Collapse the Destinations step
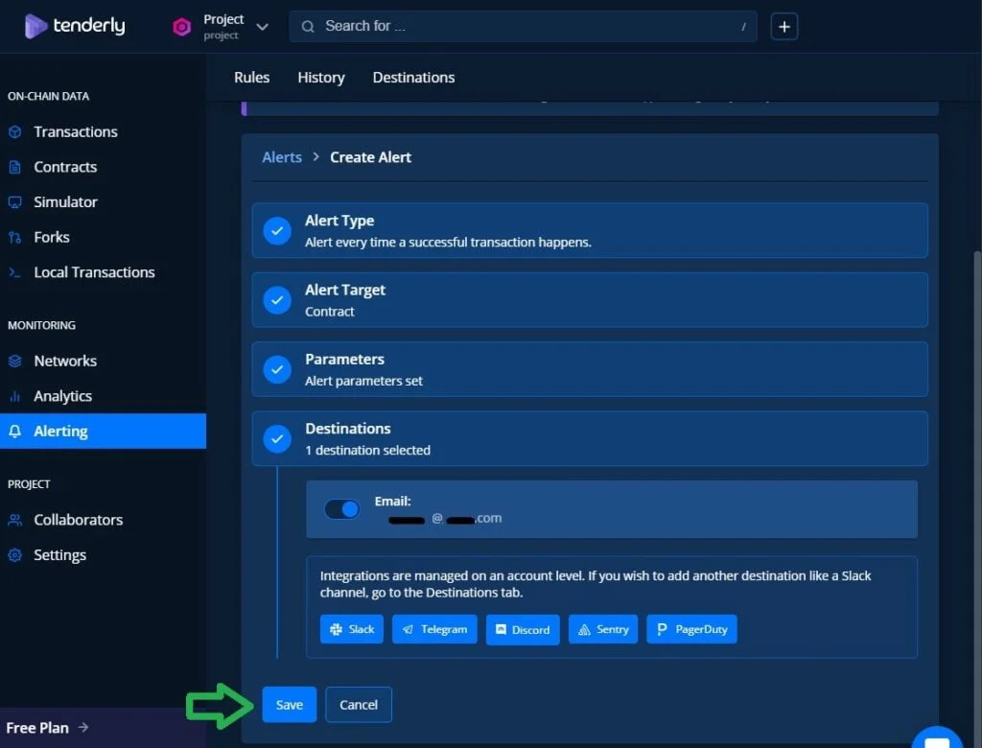The image size is (982, 748). 590,438
